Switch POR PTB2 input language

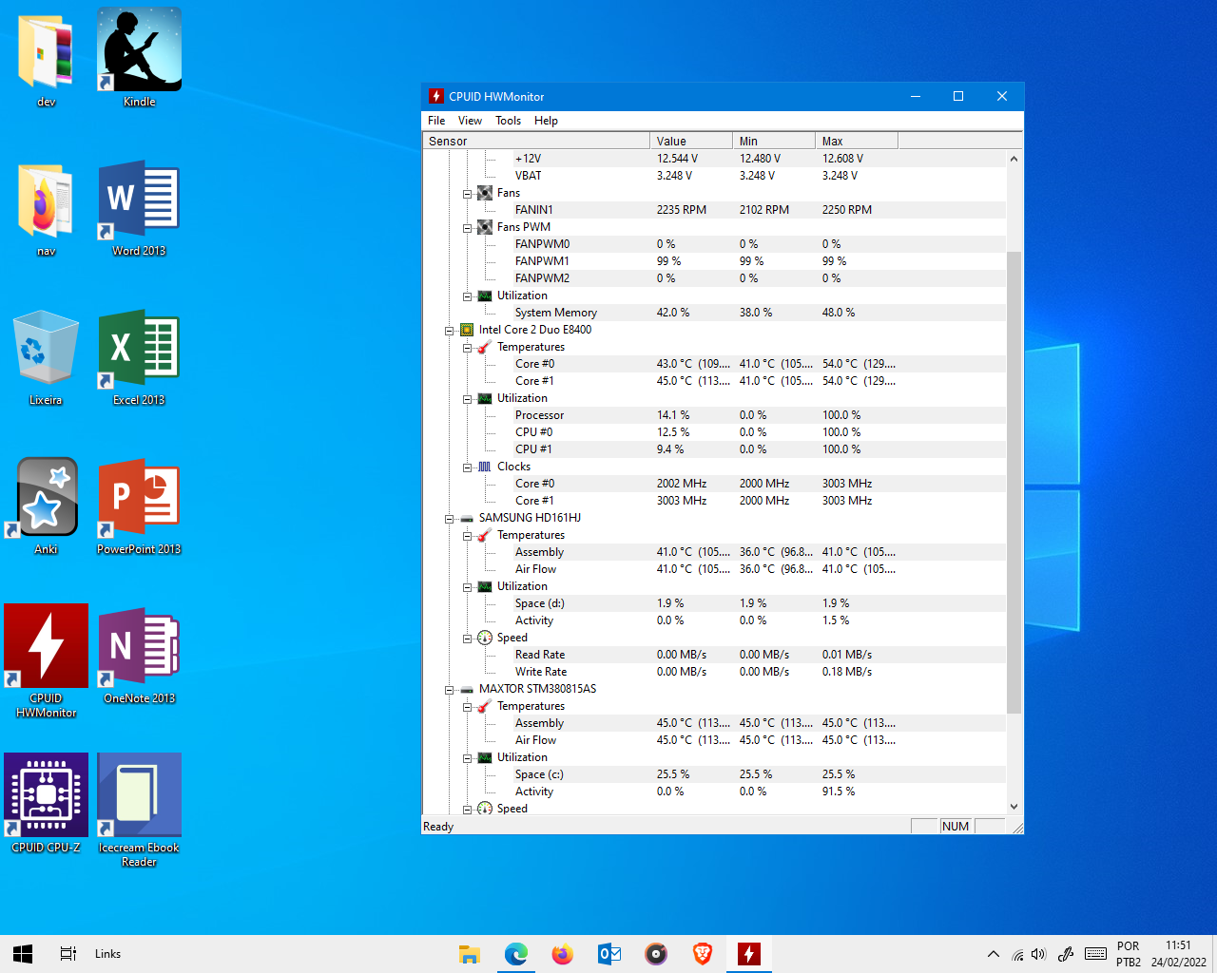[x=1129, y=954]
